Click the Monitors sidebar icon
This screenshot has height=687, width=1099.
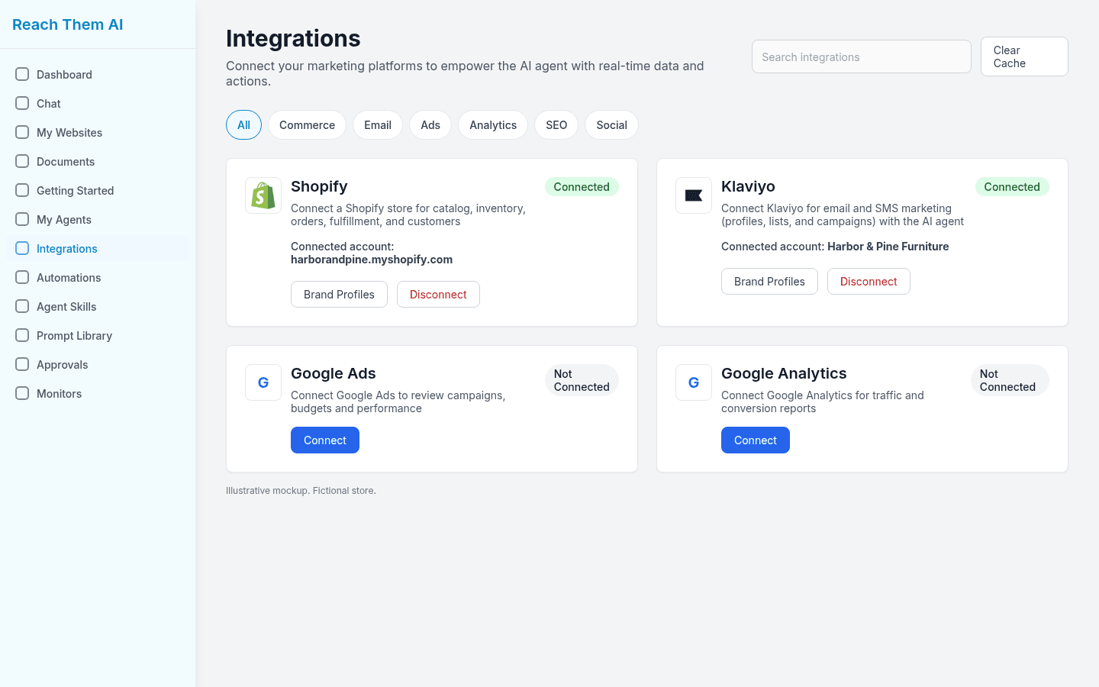[22, 393]
